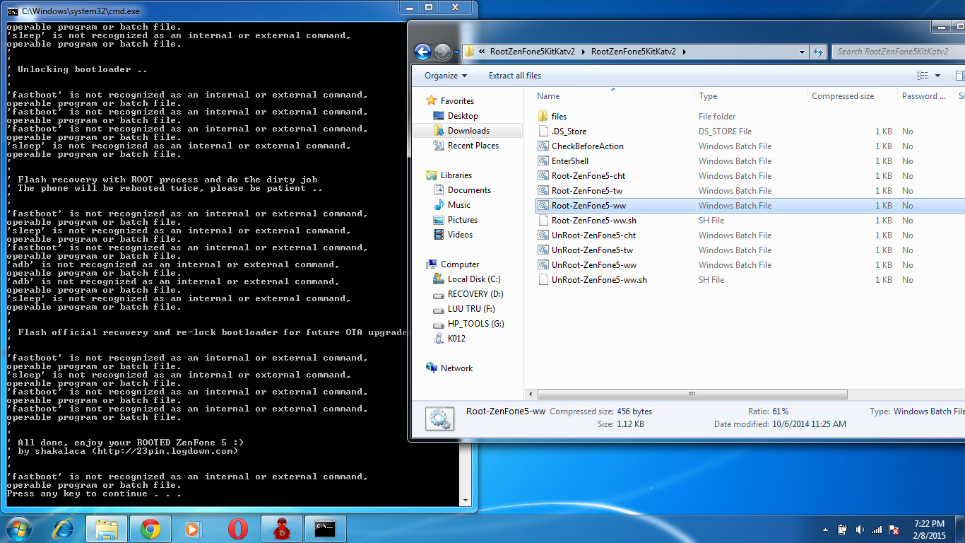Select the Root-ZenFone5-ww file name
Screen dimensions: 965x543
[588, 206]
